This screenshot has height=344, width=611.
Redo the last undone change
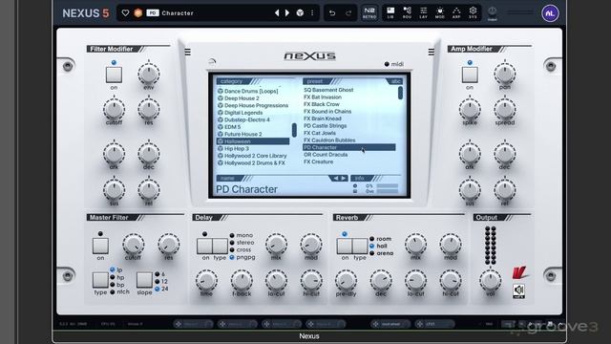point(348,13)
